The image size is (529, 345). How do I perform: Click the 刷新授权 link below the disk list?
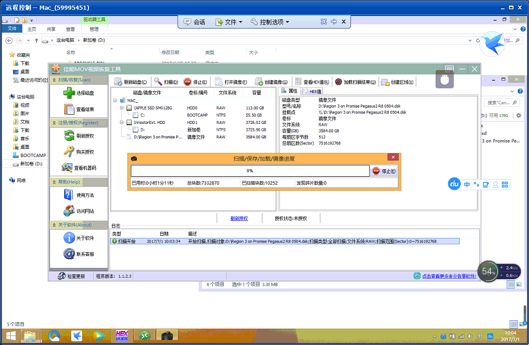239,218
